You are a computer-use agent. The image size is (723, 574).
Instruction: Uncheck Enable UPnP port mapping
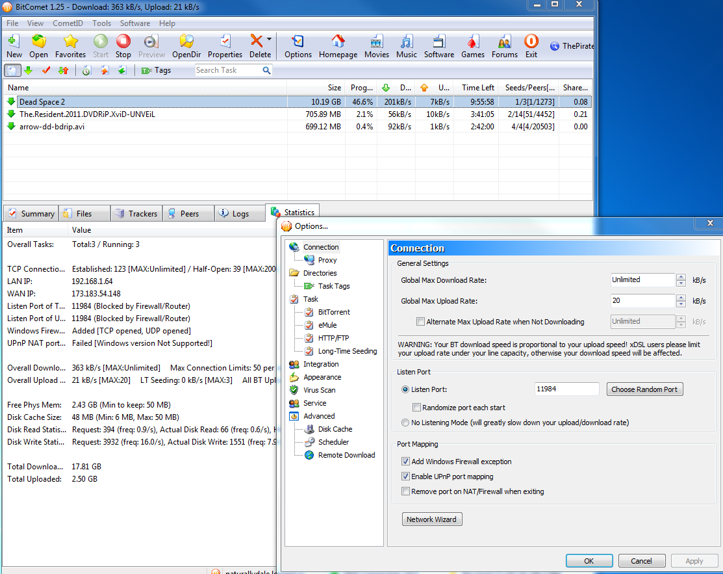click(x=406, y=476)
